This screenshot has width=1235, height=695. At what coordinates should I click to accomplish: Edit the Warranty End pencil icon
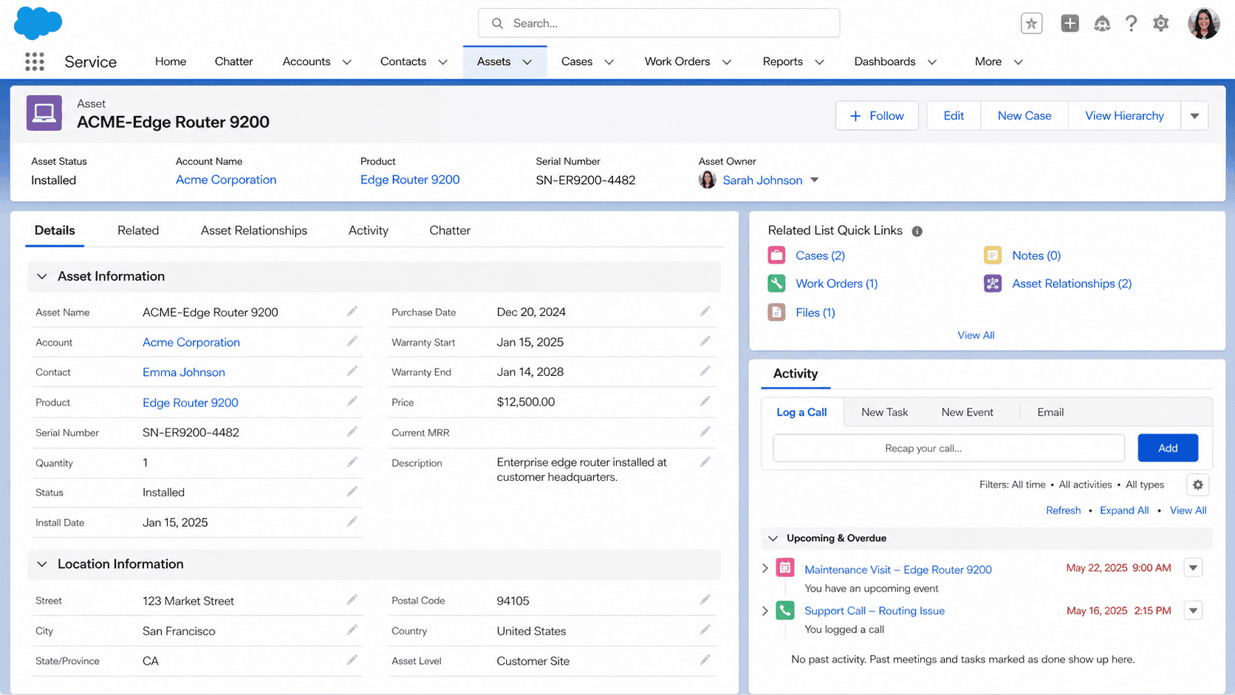pos(705,372)
